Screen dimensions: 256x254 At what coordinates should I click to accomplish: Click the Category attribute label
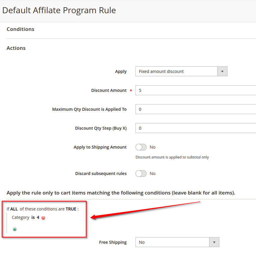pos(20,217)
